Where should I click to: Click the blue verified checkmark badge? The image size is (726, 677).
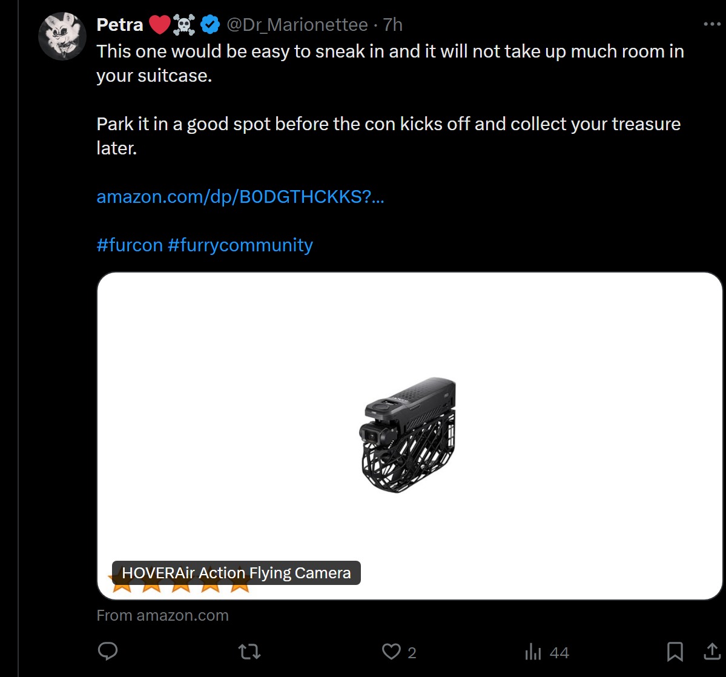[210, 25]
